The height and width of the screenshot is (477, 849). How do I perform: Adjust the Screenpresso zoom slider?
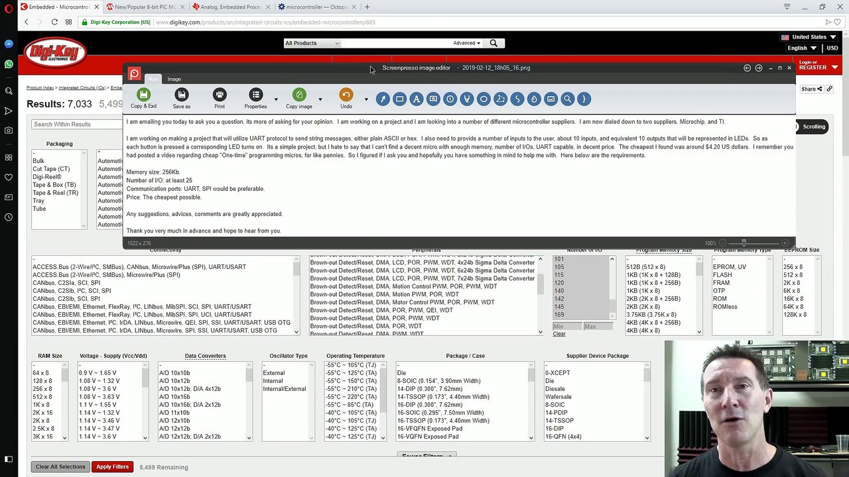pos(744,243)
